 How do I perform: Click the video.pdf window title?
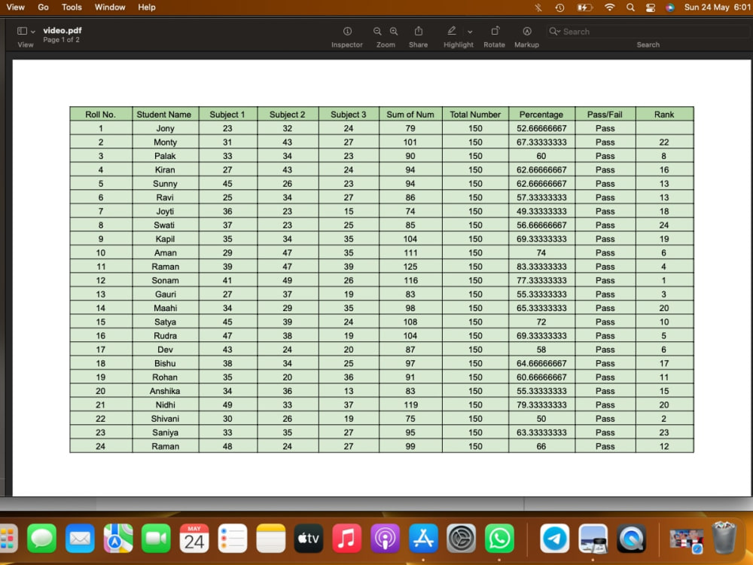[62, 30]
